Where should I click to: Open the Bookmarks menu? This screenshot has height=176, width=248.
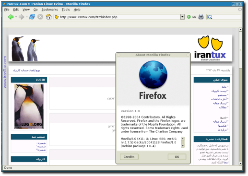49,10
